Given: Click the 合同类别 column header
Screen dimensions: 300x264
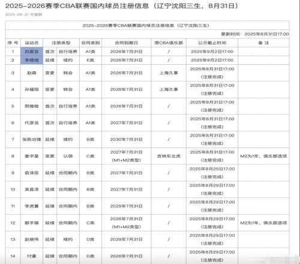Looking at the screenshot, I should coord(91,43).
